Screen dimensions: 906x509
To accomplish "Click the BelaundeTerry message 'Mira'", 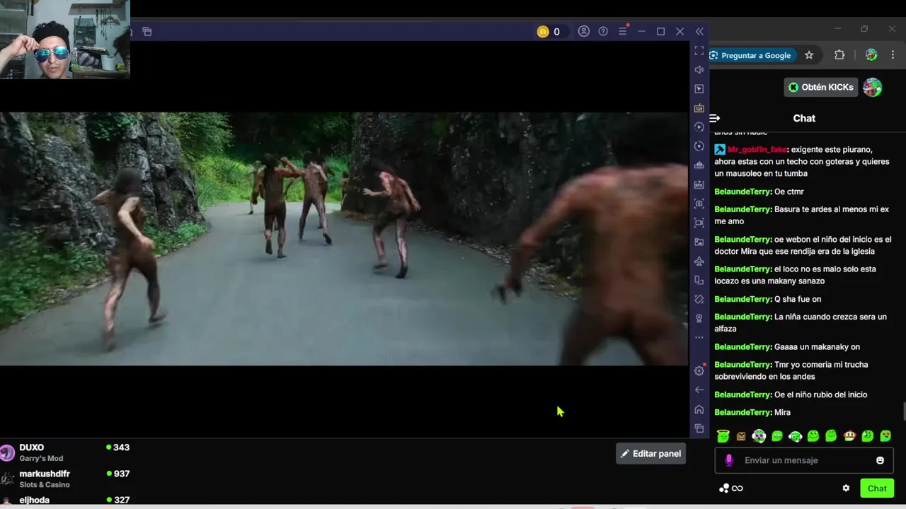I will 752,412.
